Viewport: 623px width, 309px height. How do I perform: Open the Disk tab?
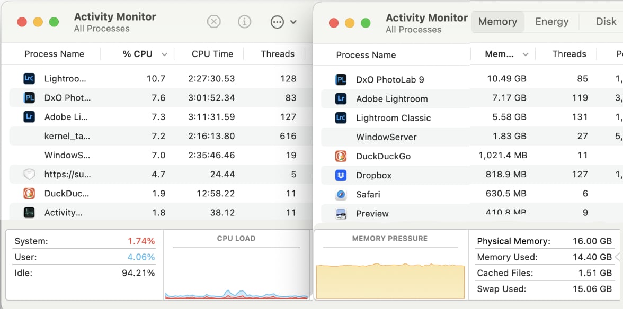point(606,22)
